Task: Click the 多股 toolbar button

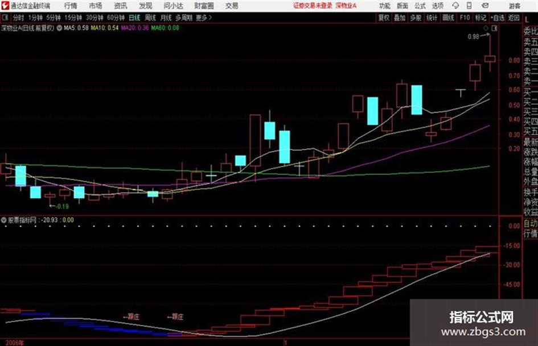Action: click(x=416, y=18)
